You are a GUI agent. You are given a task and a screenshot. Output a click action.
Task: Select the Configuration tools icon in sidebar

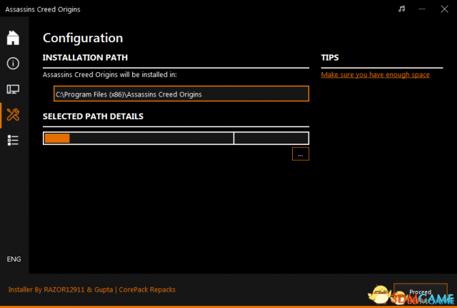[x=13, y=114]
